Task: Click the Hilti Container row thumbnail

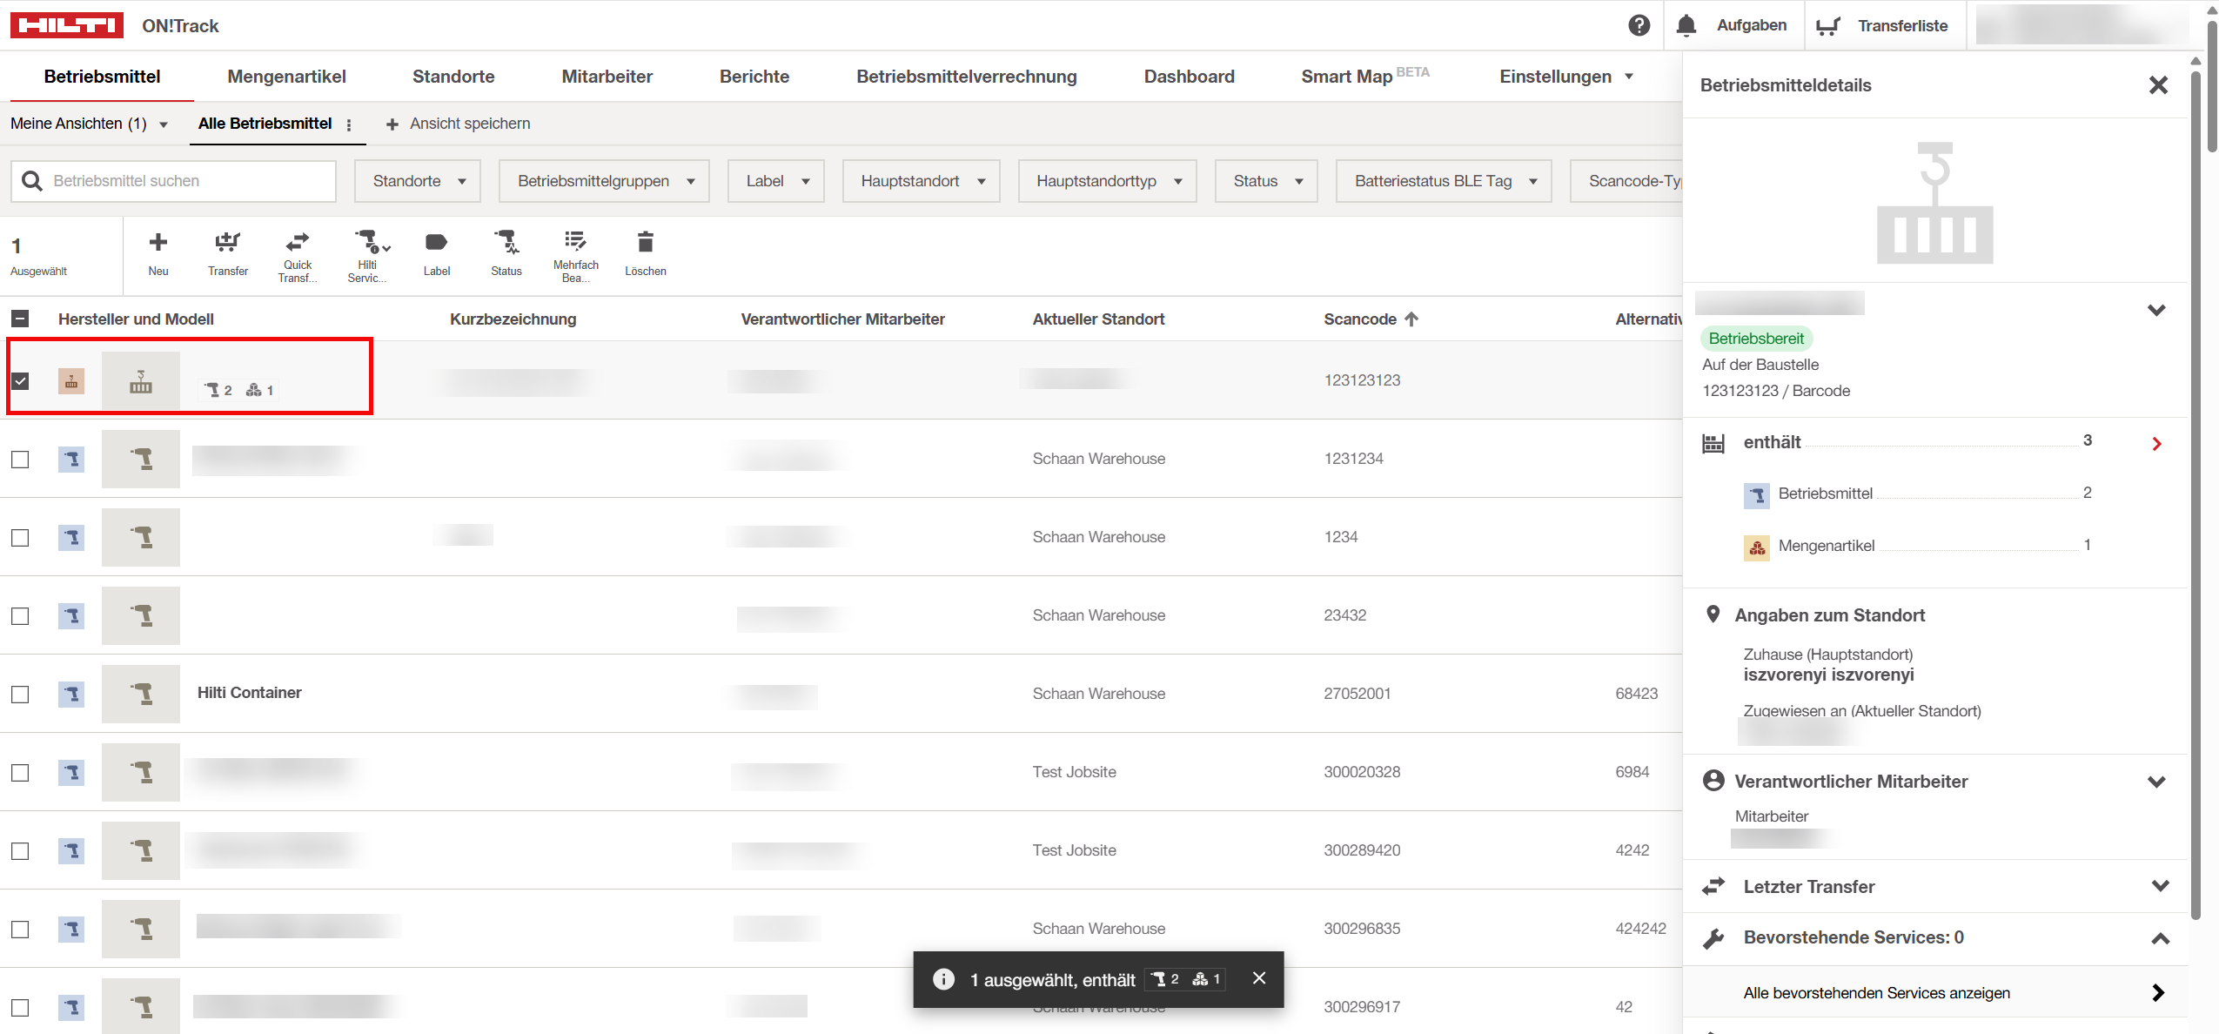Action: pos(141,694)
